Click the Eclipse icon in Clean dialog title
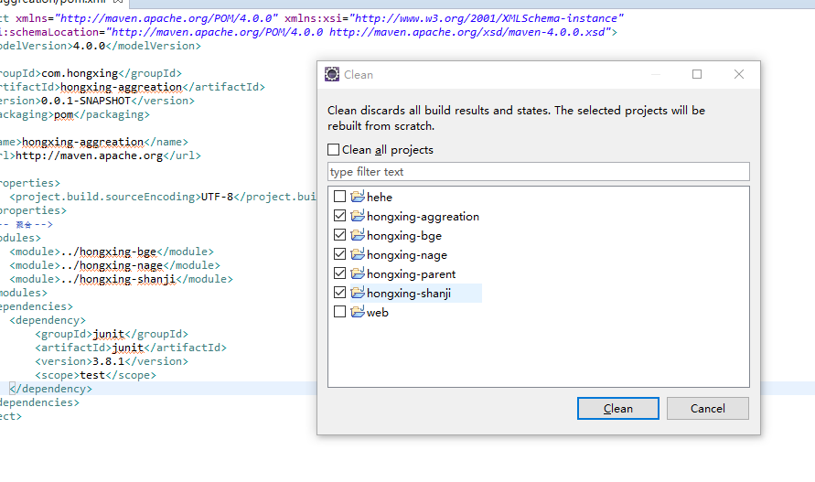 [332, 74]
